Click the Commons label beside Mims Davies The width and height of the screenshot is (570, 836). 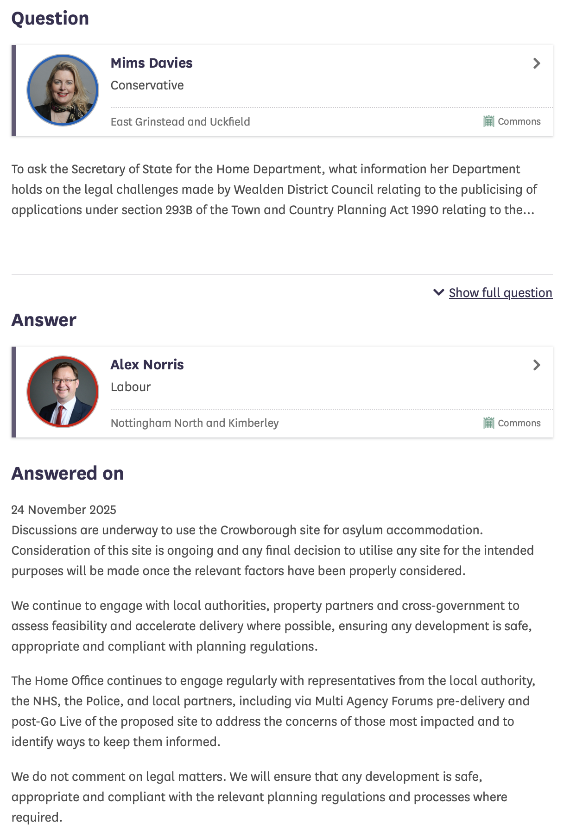519,121
